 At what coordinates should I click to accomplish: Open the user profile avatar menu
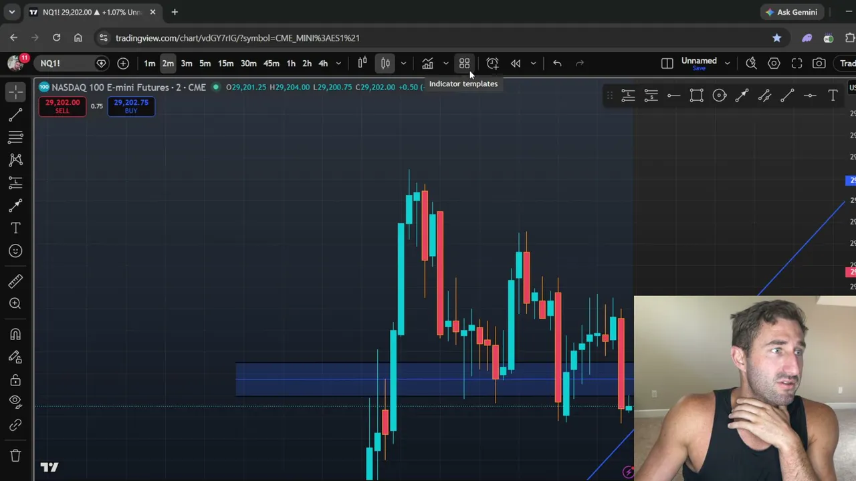coord(15,63)
